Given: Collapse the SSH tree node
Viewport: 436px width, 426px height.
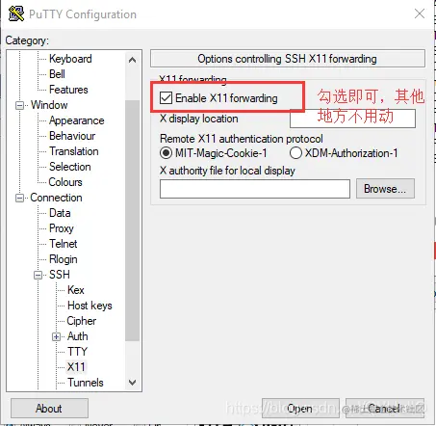Looking at the screenshot, I should tap(38, 275).
